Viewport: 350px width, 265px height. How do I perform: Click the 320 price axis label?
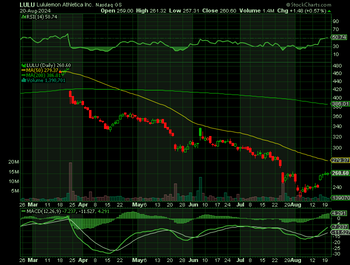[x=337, y=137]
